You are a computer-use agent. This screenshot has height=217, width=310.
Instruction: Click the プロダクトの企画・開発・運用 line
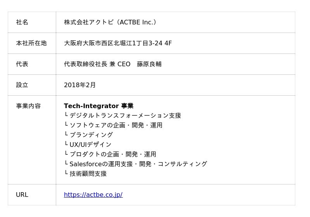[x=112, y=154]
